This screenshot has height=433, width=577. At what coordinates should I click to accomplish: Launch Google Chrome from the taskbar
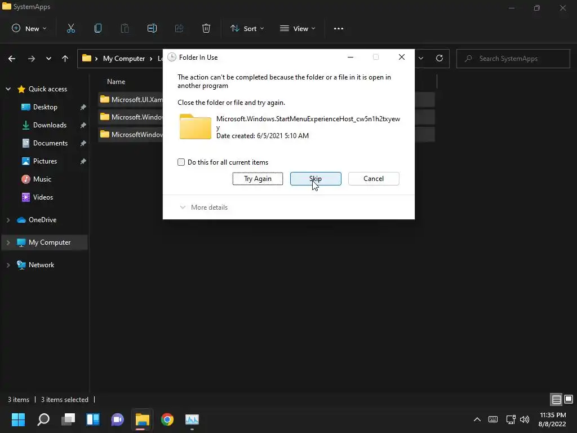click(x=167, y=419)
